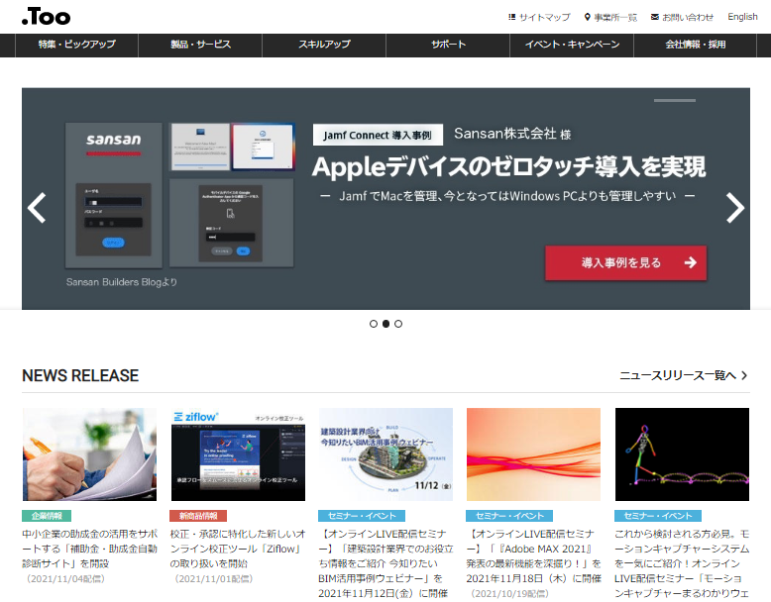
Task: Click the .Too logo
Action: [46, 17]
